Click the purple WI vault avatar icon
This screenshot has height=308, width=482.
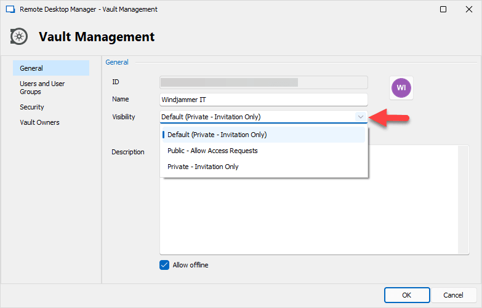(x=401, y=88)
